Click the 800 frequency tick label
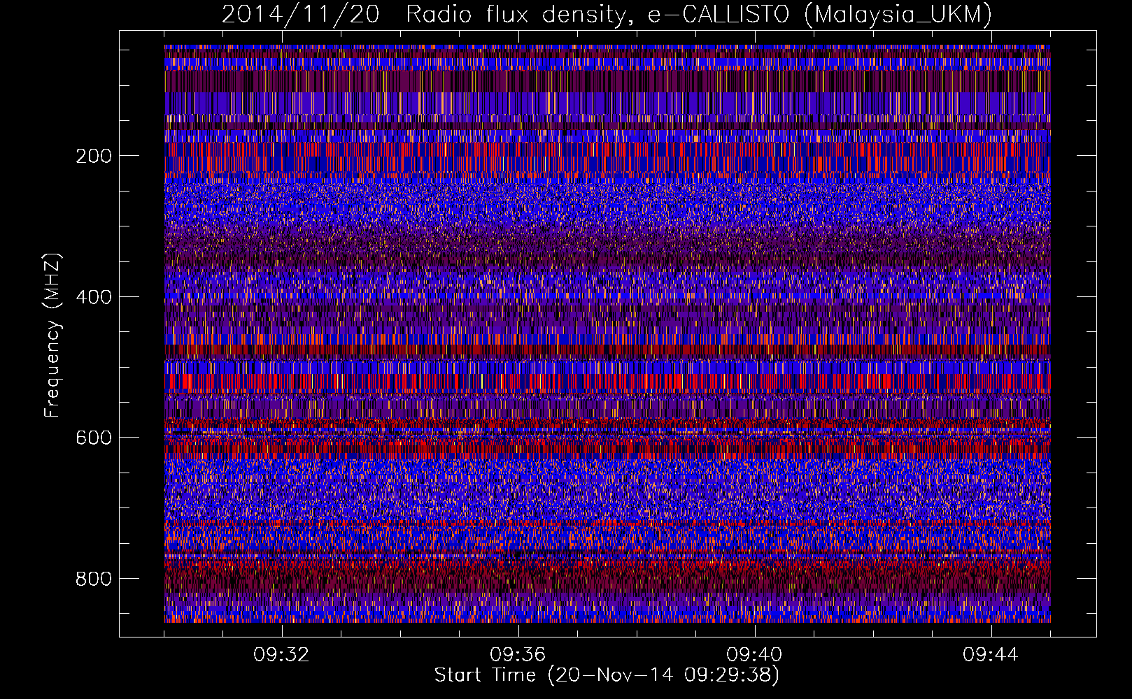The image size is (1132, 699). (93, 579)
